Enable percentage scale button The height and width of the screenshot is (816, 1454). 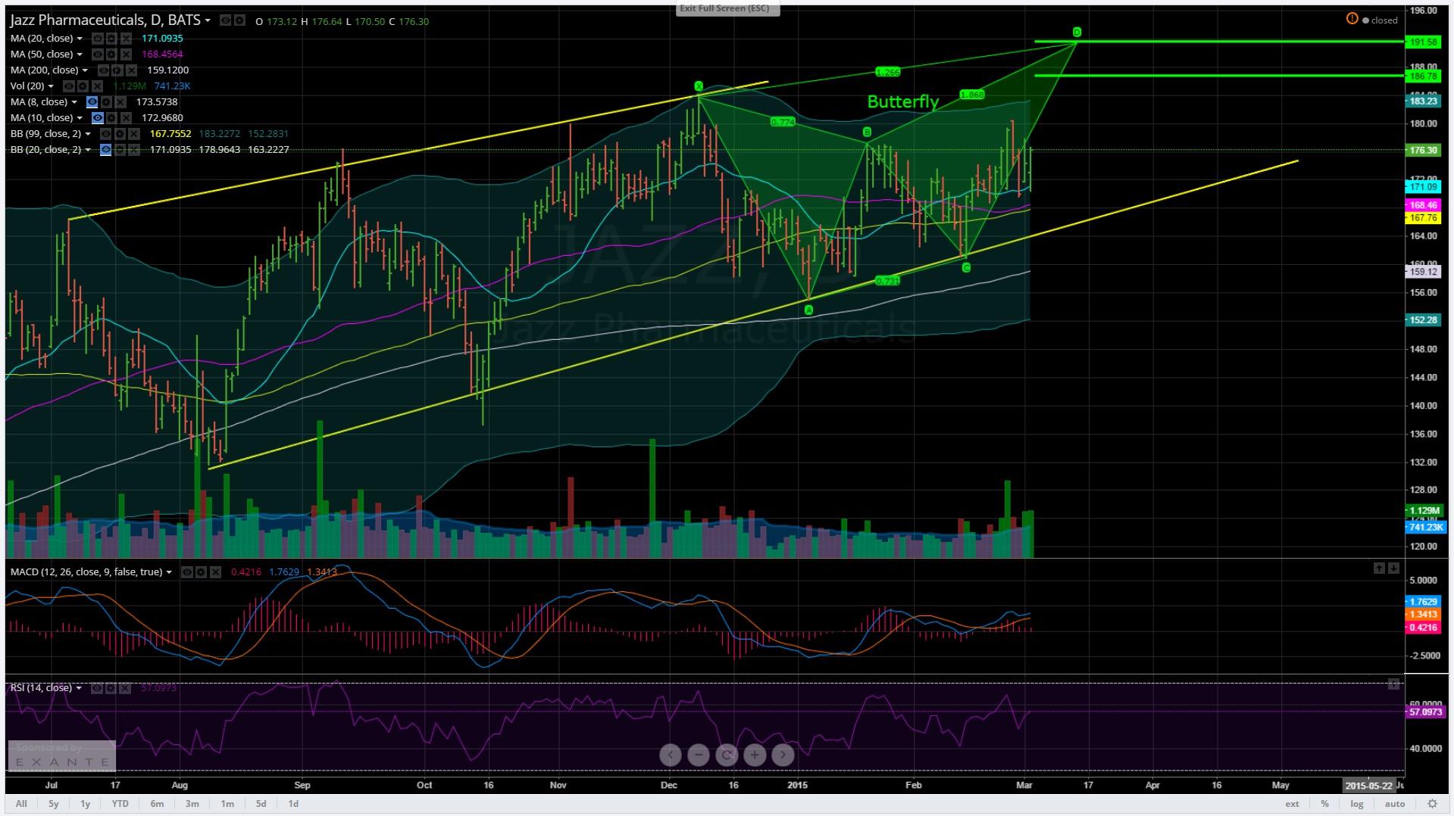click(x=1324, y=804)
